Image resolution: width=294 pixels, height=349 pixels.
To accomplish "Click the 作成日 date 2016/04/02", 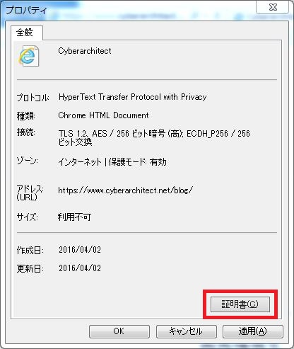I will [80, 250].
